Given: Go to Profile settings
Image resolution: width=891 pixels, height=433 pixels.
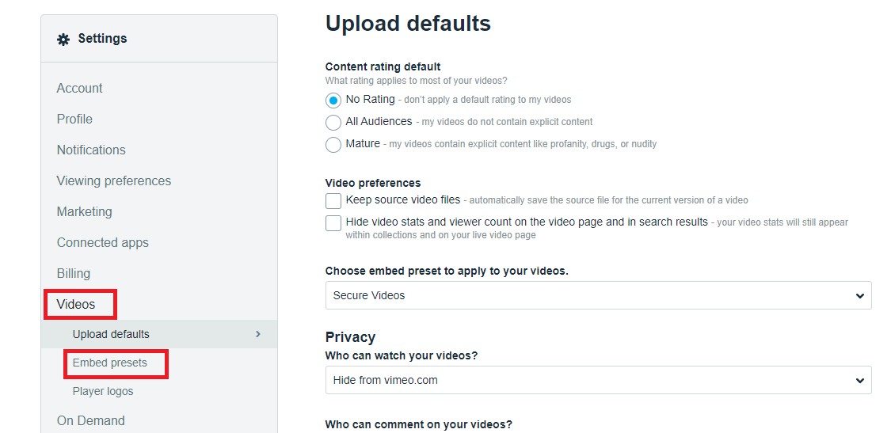Looking at the screenshot, I should [74, 120].
